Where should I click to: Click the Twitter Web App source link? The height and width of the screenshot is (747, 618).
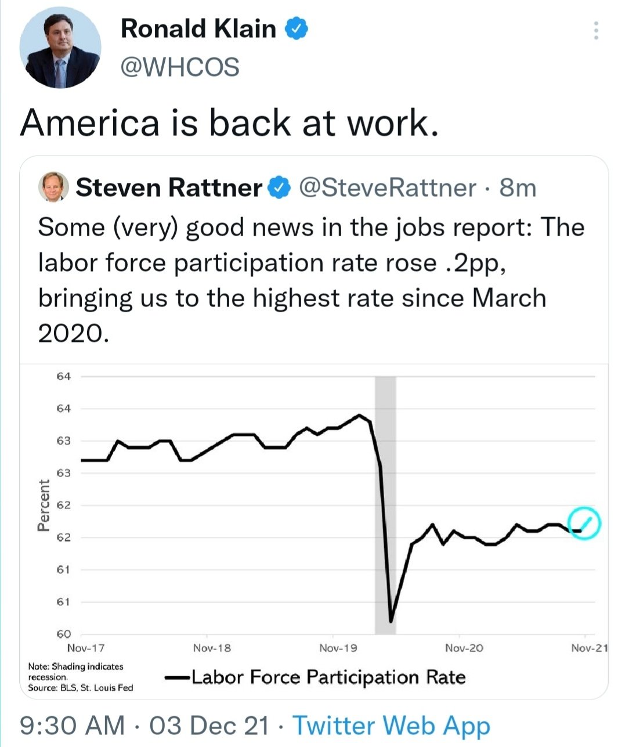(392, 726)
